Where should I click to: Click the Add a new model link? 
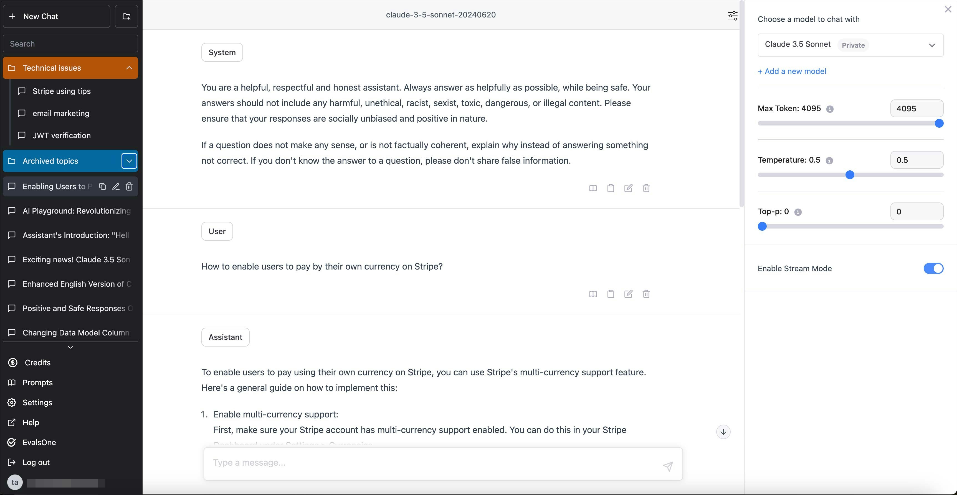tap(792, 71)
